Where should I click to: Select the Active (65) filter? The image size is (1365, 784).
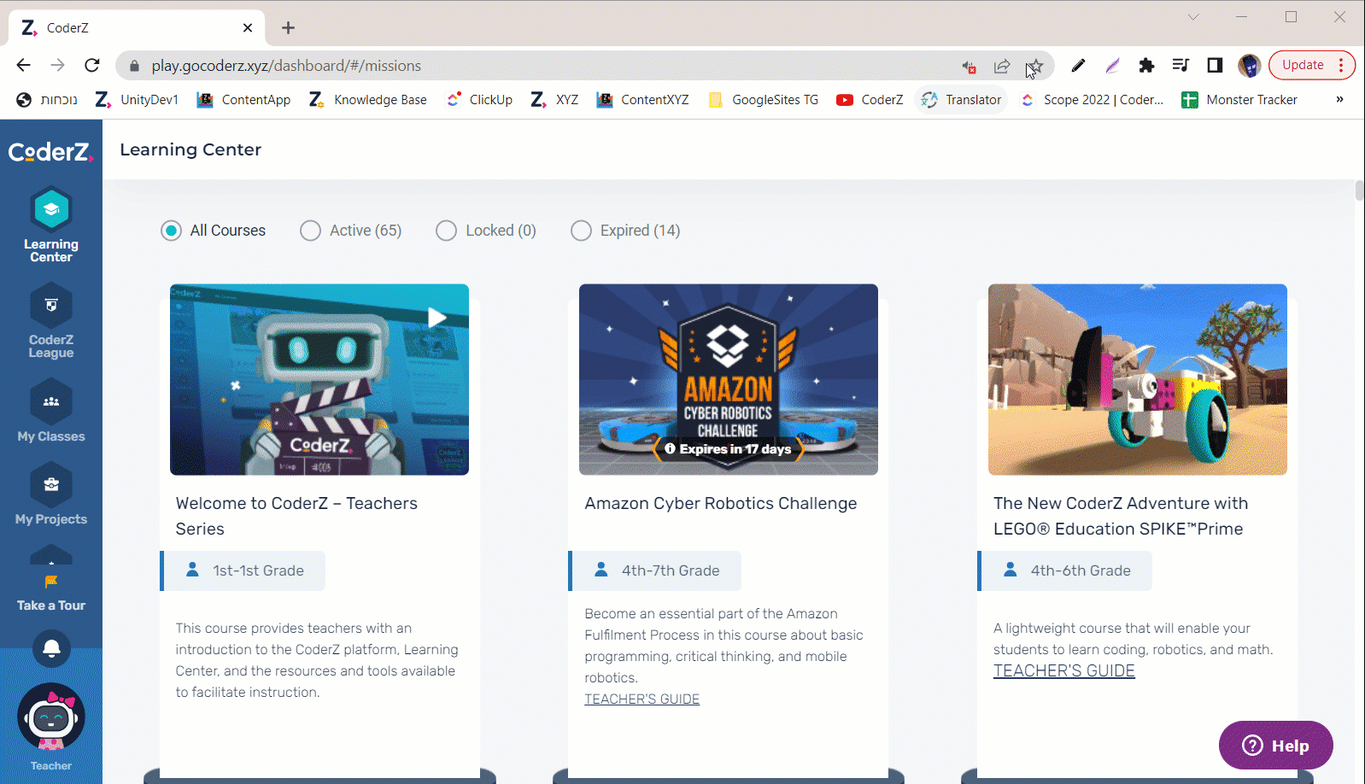[x=351, y=231]
